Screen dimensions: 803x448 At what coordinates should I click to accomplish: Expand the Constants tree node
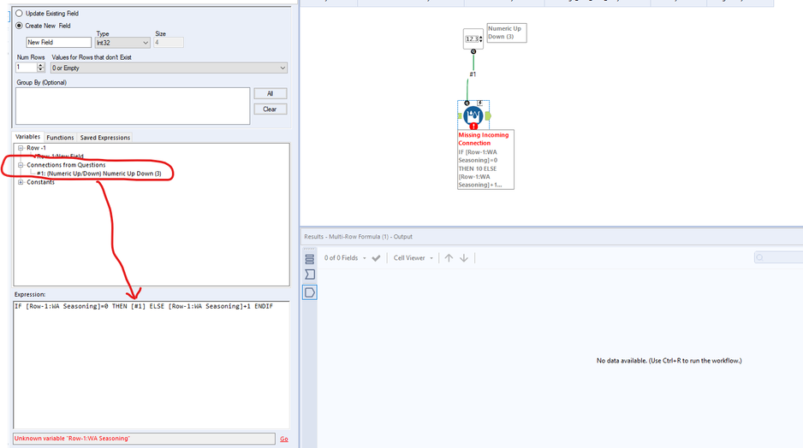coord(21,182)
